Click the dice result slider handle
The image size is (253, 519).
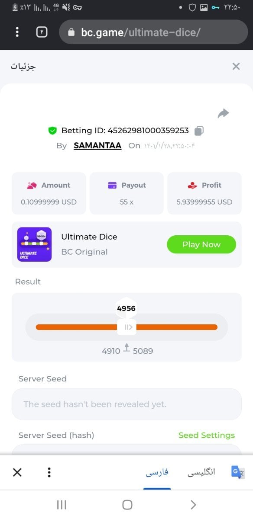point(127,327)
